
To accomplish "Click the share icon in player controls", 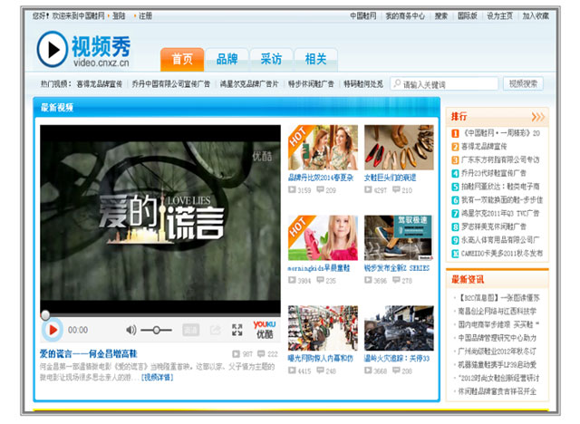I will click(x=214, y=330).
